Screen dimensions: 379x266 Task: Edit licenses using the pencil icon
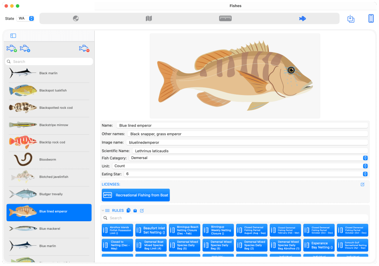[x=362, y=184]
